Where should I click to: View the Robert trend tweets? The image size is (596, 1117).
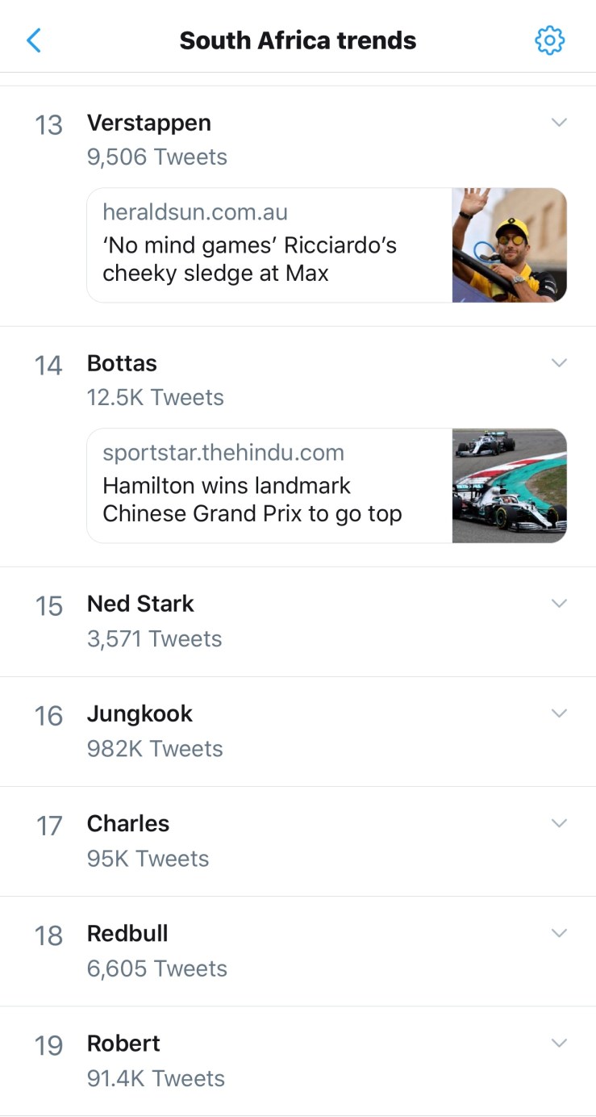point(123,1044)
